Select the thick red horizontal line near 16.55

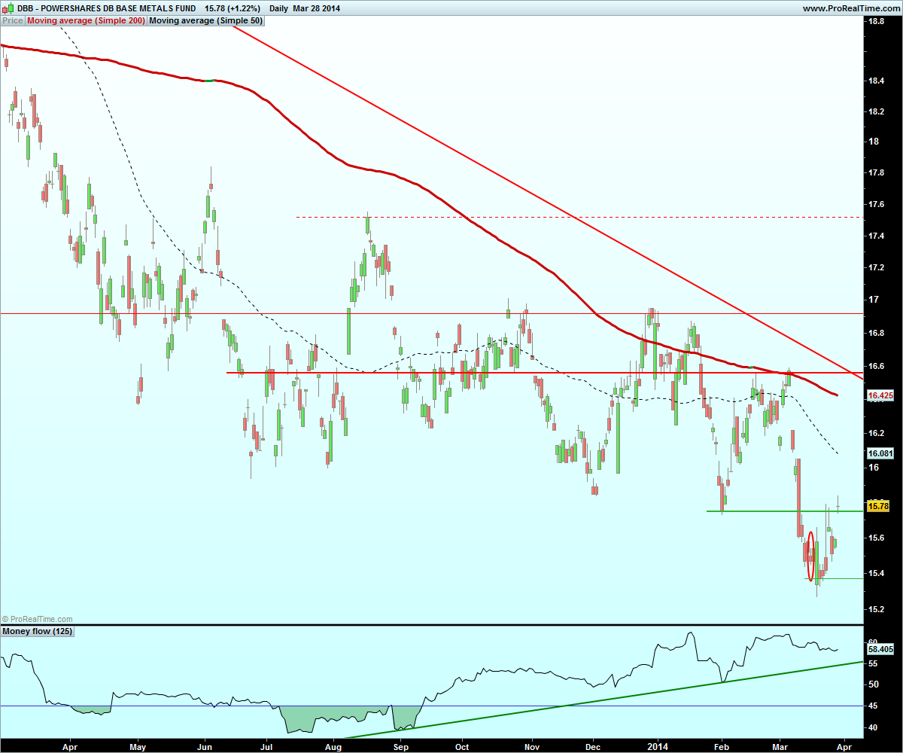544,372
